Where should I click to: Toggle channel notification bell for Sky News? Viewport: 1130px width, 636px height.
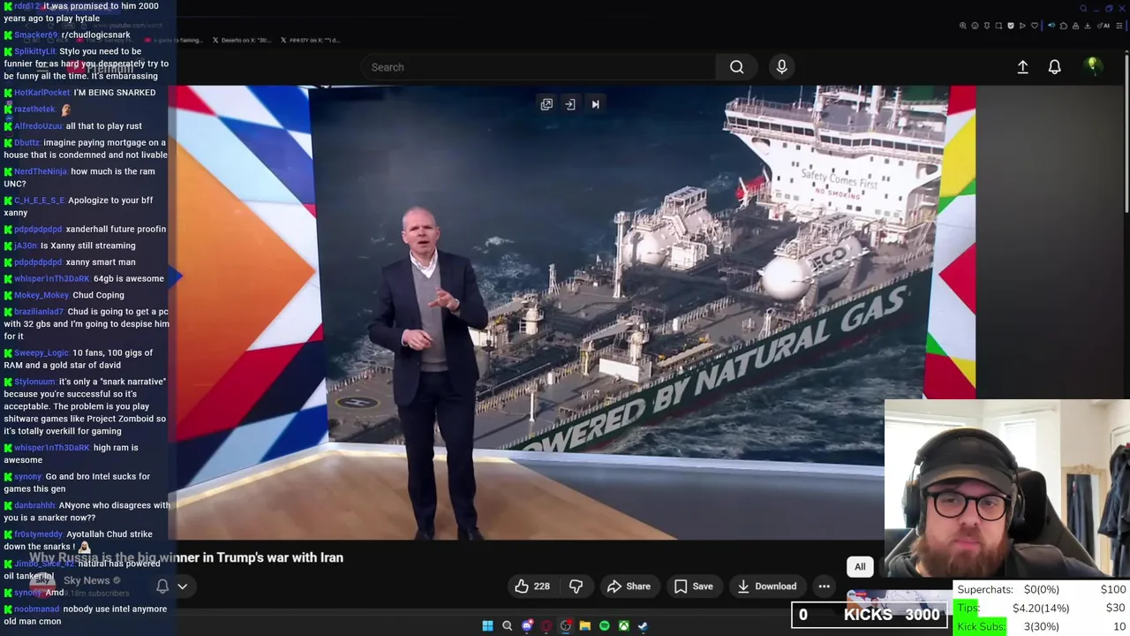point(162,586)
